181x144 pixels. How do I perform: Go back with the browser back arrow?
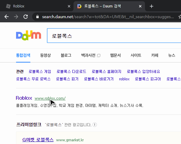click(x=7, y=17)
